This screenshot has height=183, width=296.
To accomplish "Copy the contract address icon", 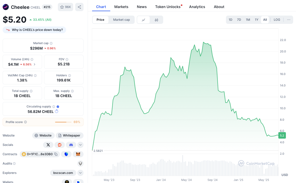I will click(x=56, y=154).
